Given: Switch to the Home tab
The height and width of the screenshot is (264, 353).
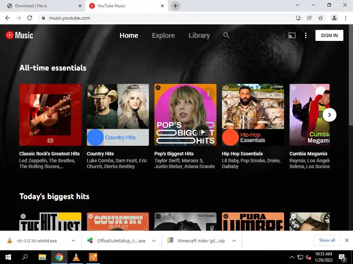Looking at the screenshot, I should tap(129, 35).
